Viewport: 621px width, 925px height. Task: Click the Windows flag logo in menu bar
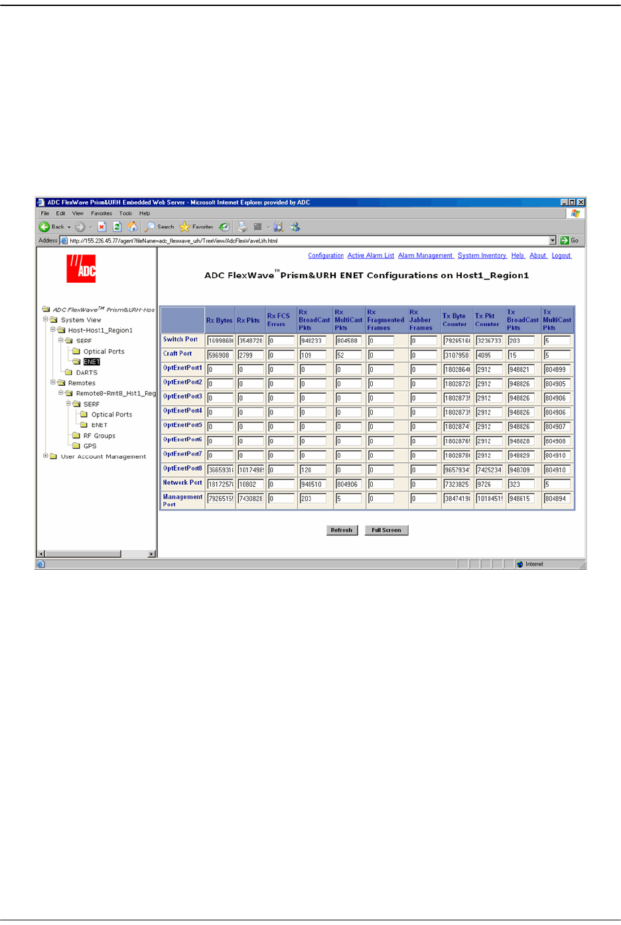point(575,214)
